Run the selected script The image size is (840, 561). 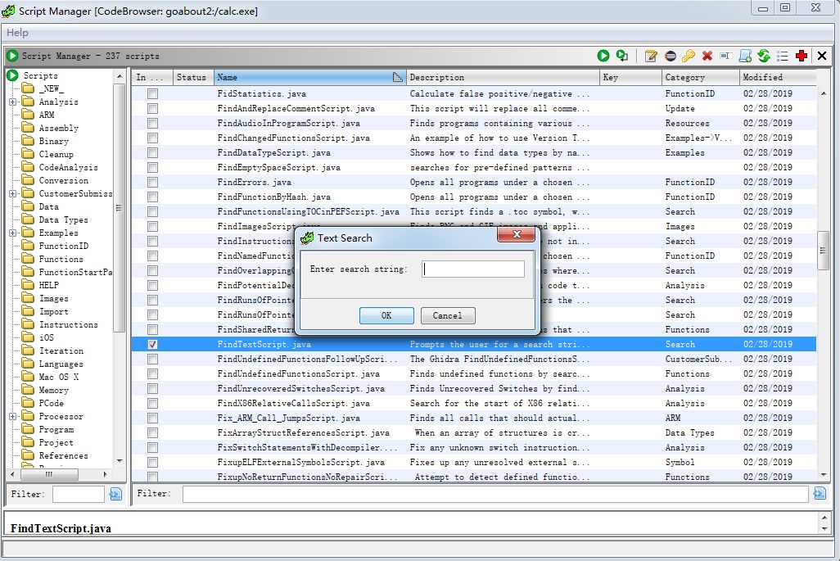[x=603, y=56]
